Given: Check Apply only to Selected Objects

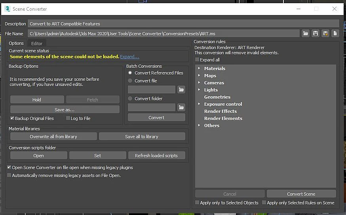Looking at the screenshot, I should (197, 202).
